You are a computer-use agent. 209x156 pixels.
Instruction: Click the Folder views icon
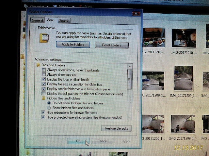pyautogui.click(x=44, y=38)
